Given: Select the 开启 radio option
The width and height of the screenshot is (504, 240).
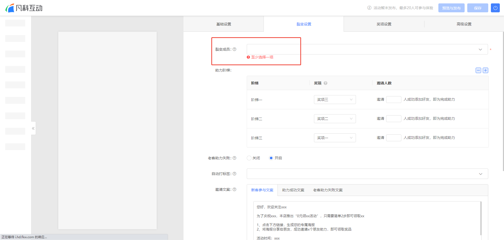Looking at the screenshot, I should point(271,158).
